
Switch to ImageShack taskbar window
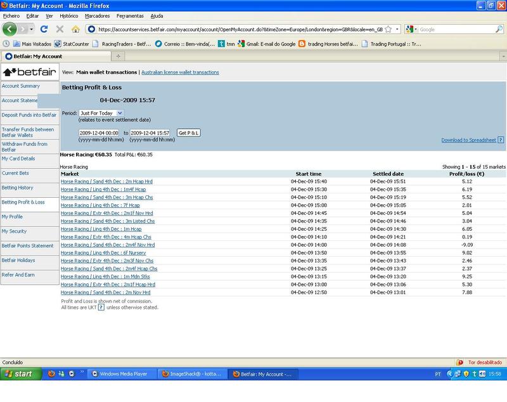tap(193, 374)
